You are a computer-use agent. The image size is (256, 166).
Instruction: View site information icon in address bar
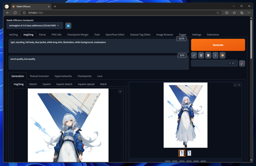(24, 13)
